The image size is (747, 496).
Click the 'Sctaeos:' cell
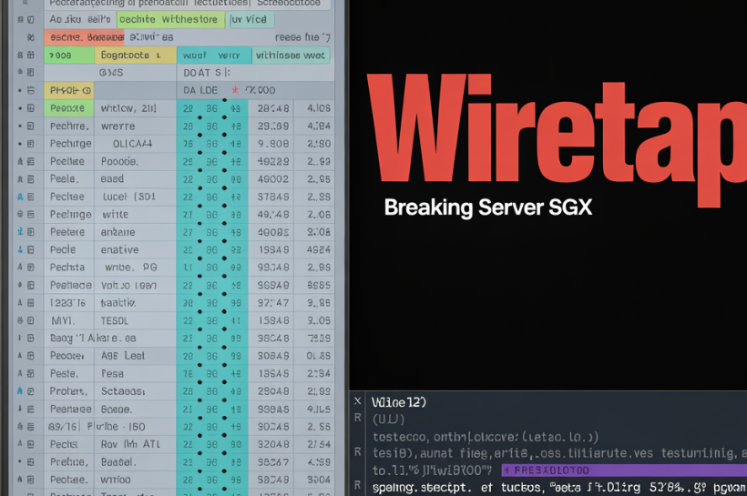(123, 391)
